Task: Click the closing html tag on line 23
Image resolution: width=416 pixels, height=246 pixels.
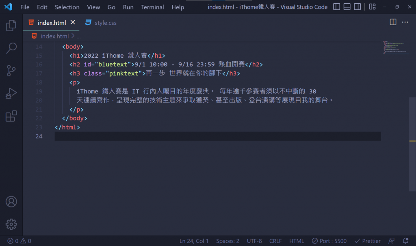Action: point(67,127)
